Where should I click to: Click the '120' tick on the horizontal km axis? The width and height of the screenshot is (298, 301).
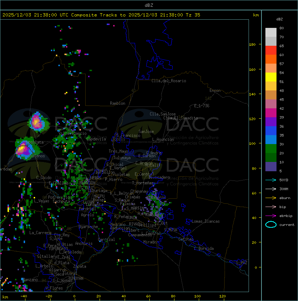tap(222, 296)
